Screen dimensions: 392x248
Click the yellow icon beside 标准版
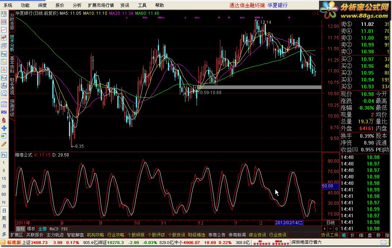[x=3, y=242]
